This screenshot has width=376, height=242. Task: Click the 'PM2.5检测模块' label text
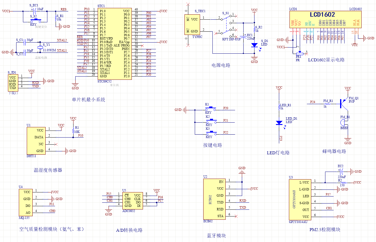325,229
